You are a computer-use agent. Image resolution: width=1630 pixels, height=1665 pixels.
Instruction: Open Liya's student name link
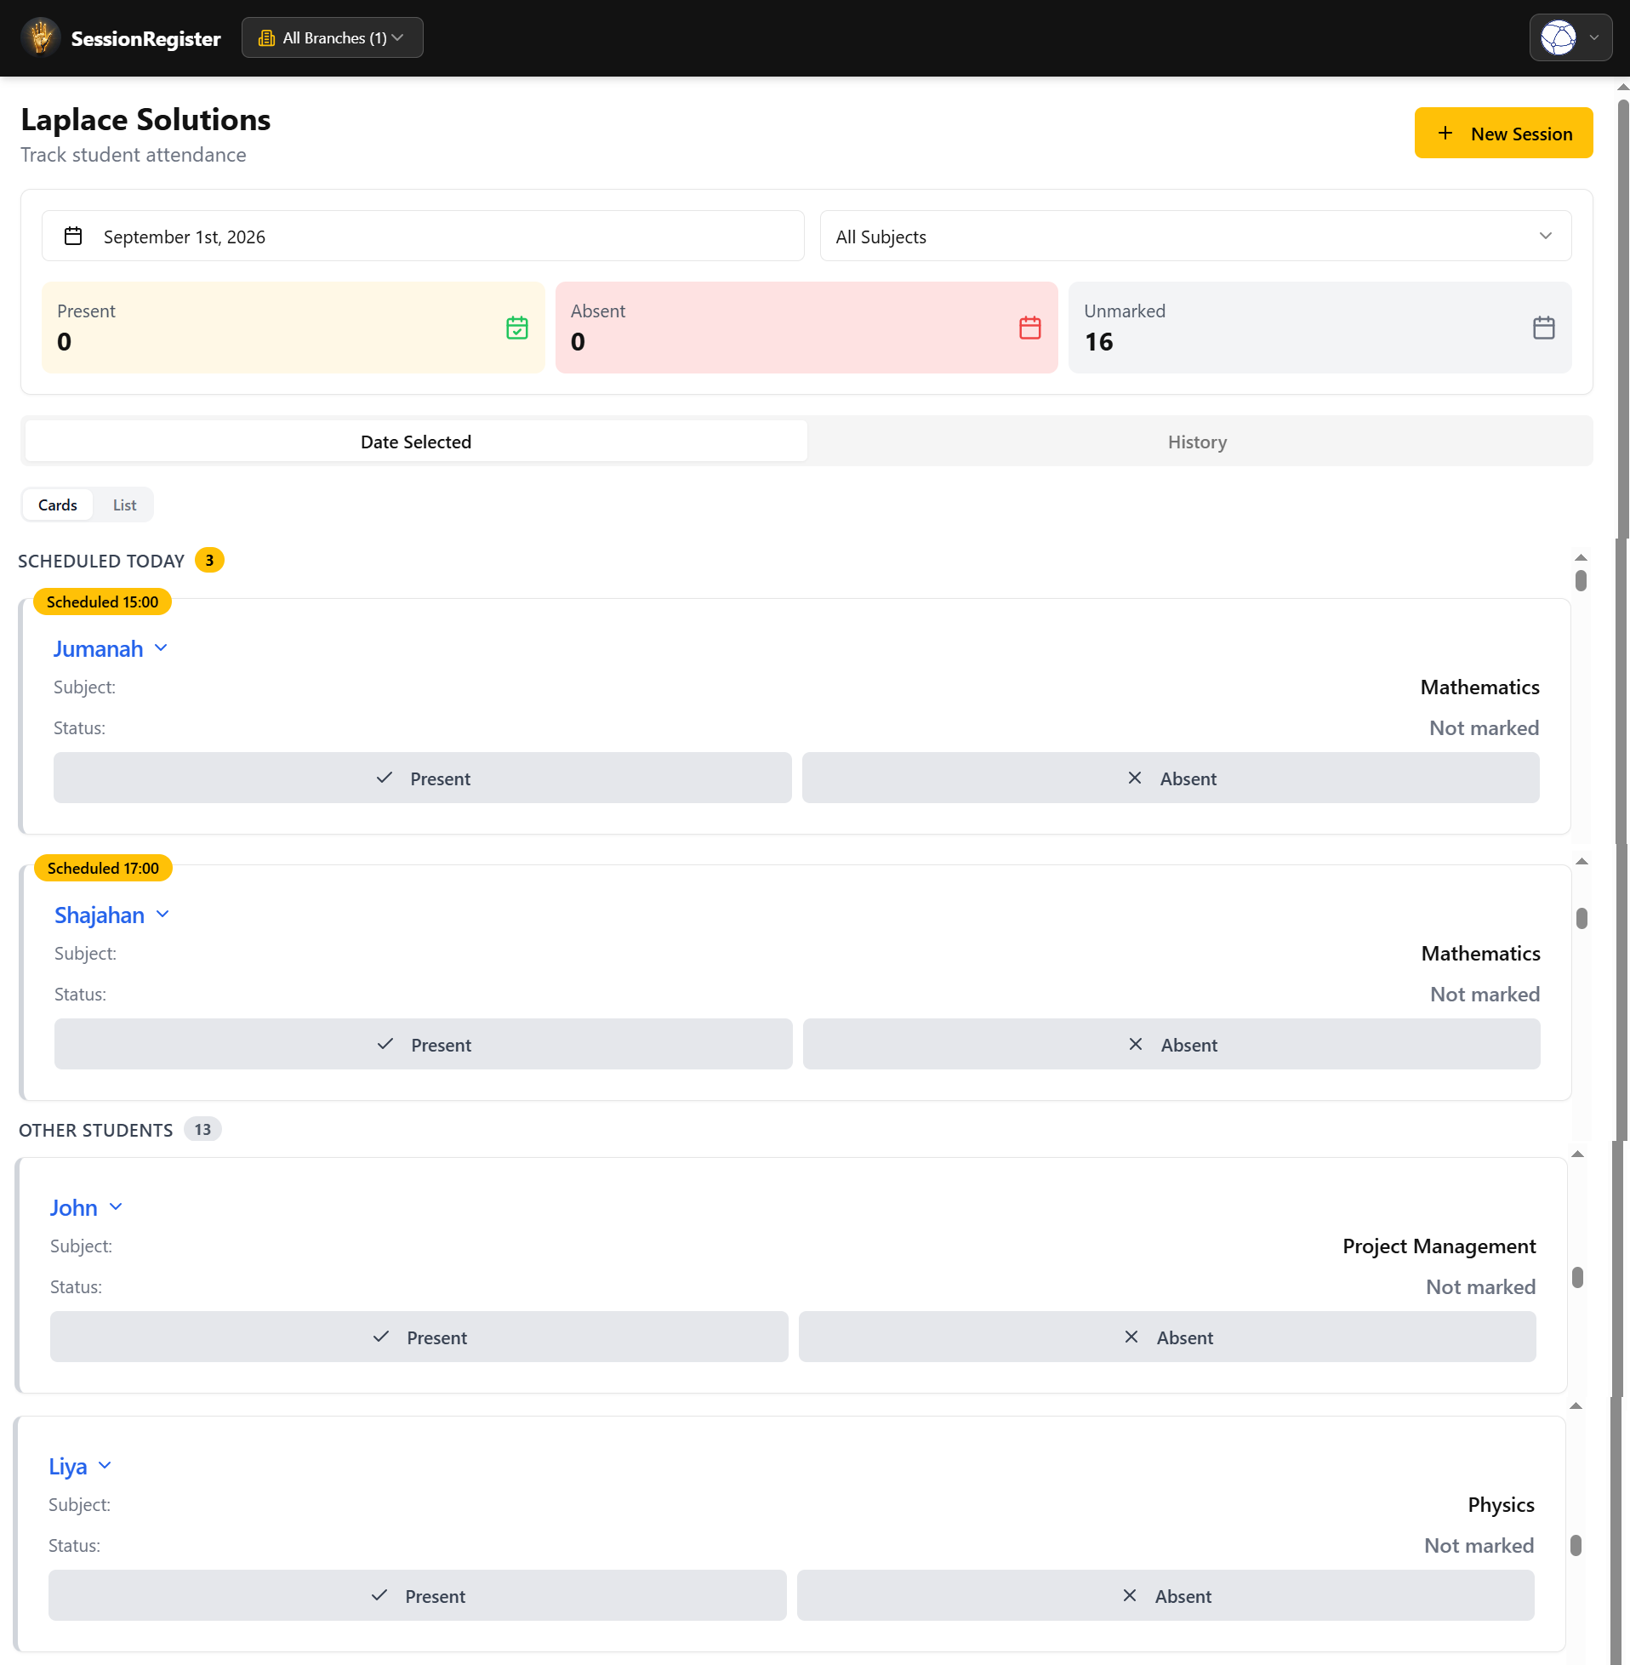pos(67,1467)
